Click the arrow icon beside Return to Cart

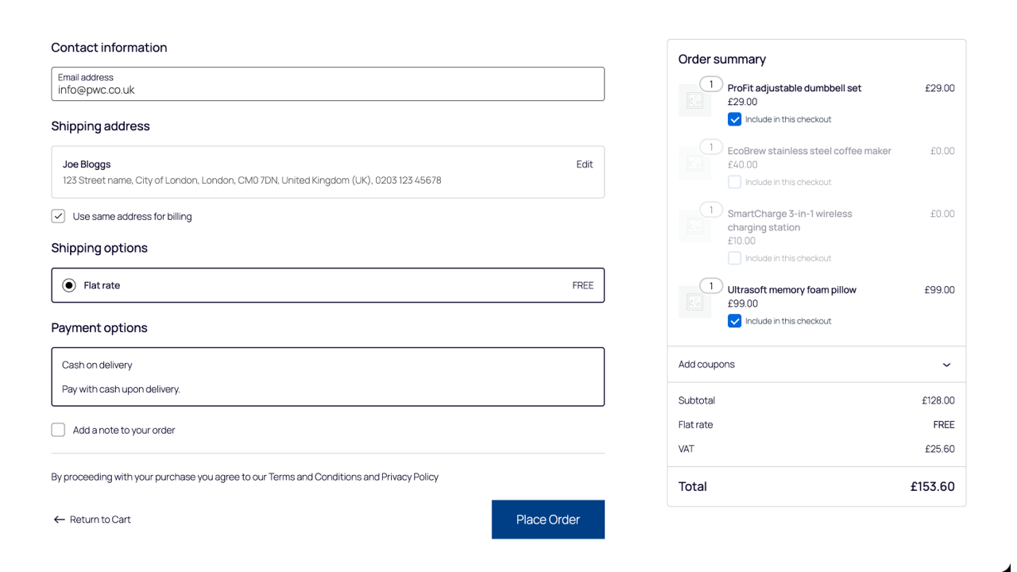coord(59,519)
